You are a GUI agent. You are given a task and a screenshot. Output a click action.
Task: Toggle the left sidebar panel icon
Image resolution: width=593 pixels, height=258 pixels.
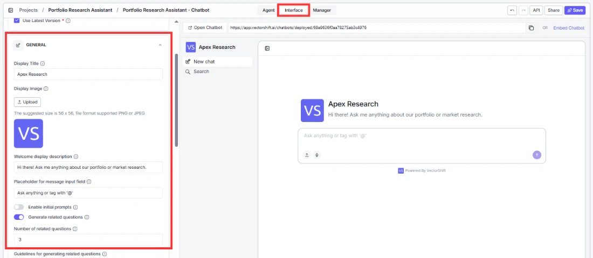tap(11, 10)
